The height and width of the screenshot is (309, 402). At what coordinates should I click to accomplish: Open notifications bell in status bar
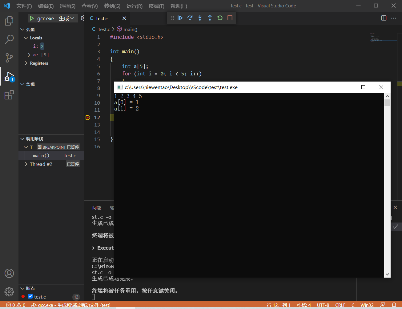pyautogui.click(x=394, y=305)
